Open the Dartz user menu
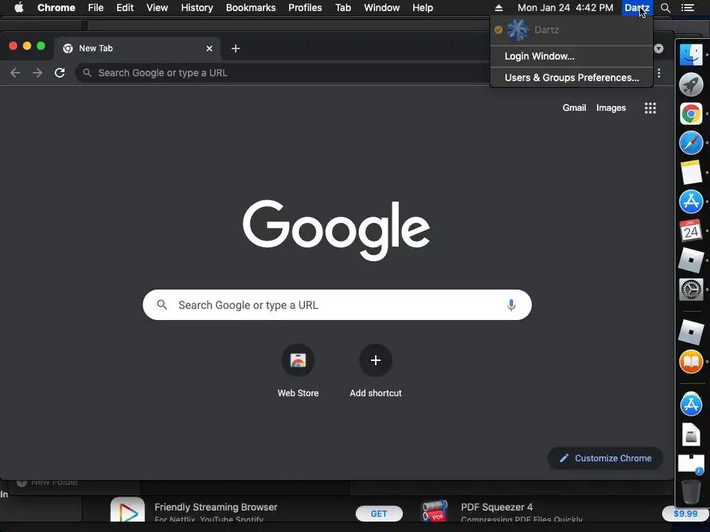The image size is (710, 532). (637, 8)
